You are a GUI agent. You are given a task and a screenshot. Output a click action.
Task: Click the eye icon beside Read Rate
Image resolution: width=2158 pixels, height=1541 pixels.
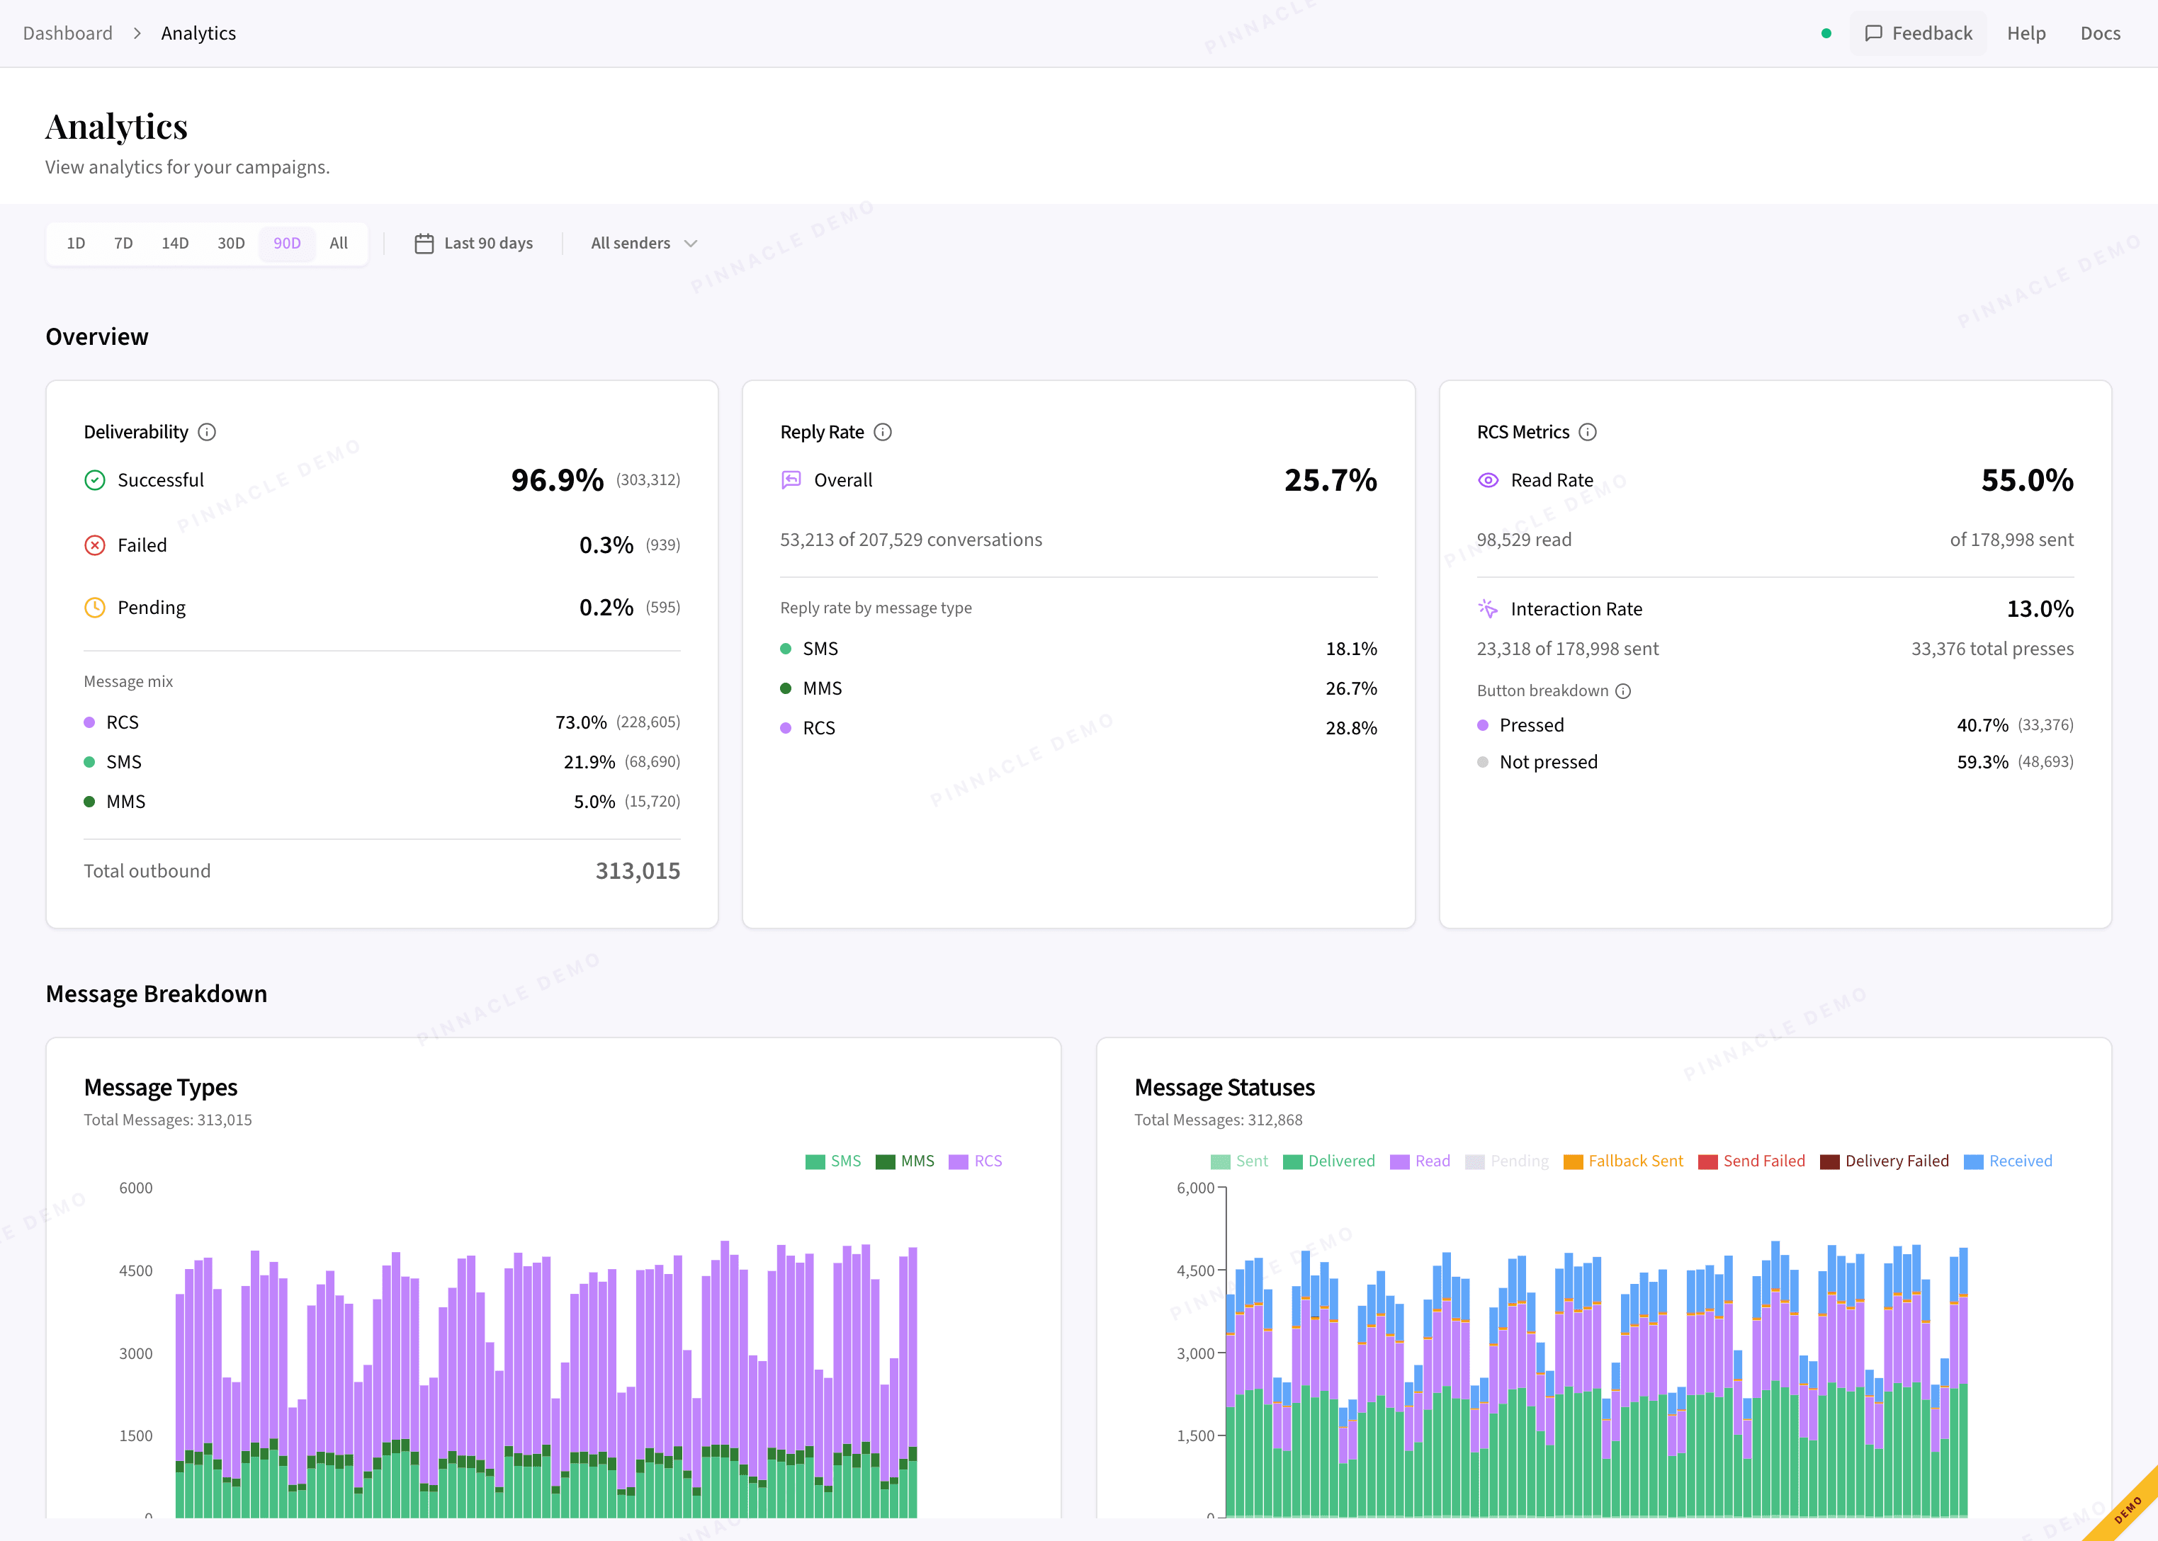pyautogui.click(x=1487, y=480)
